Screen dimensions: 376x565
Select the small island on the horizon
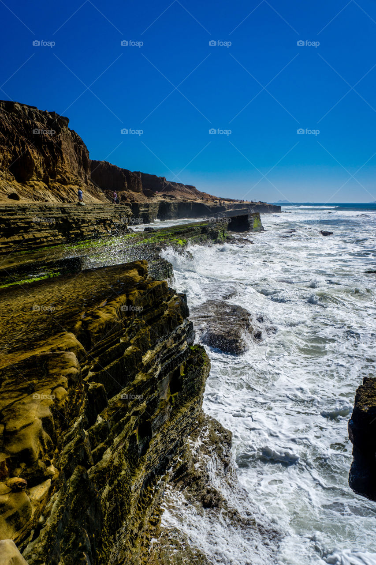[x=282, y=201]
